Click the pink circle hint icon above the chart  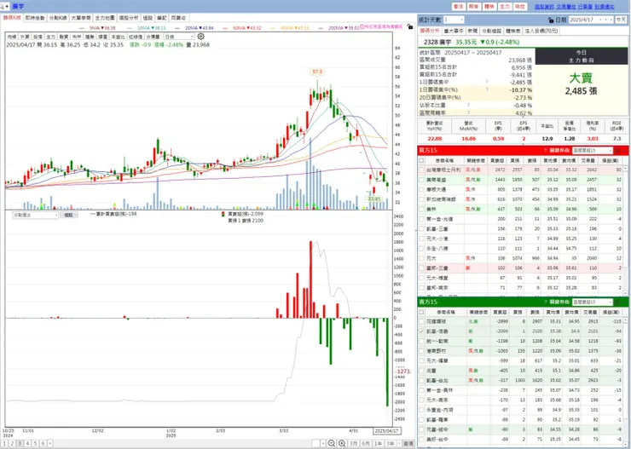(362, 26)
